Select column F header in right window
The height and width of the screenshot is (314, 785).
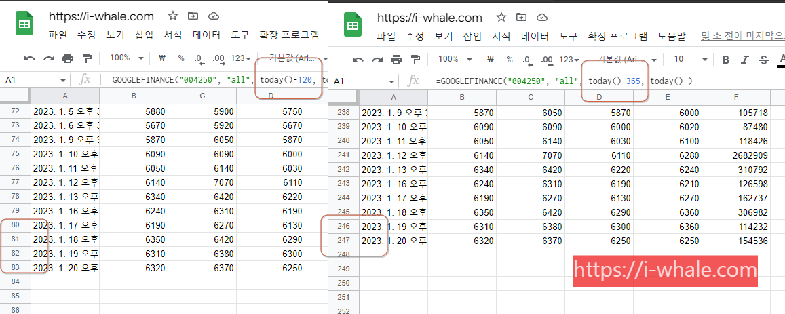tap(736, 97)
